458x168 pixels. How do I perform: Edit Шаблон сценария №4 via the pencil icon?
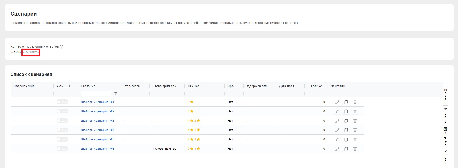pyautogui.click(x=337, y=130)
